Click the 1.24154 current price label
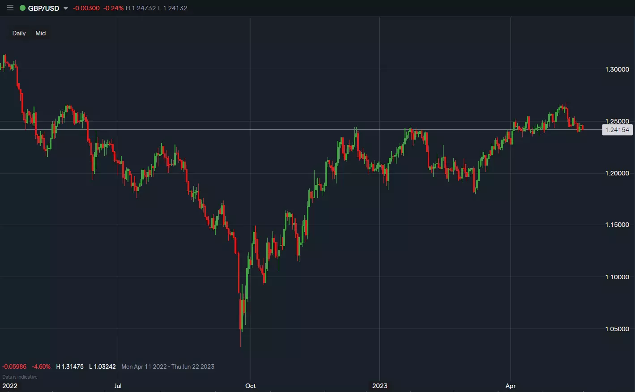Screen dimensions: 635x392 (x=617, y=130)
